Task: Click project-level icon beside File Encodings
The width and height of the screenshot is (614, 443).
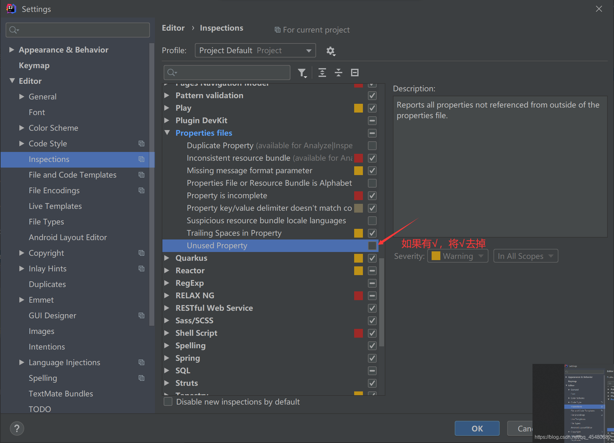Action: 141,190
